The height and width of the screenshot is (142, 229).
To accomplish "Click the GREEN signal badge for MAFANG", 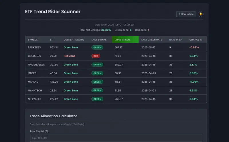I will pyautogui.click(x=97, y=82).
